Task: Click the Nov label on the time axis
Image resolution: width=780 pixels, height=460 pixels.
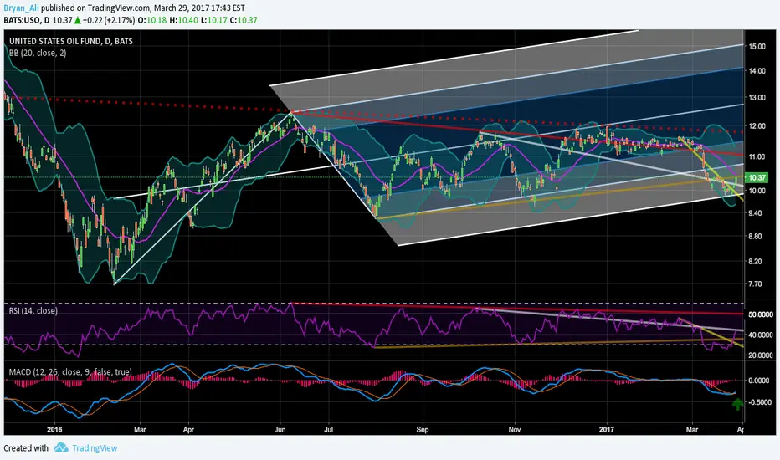Action: point(515,429)
